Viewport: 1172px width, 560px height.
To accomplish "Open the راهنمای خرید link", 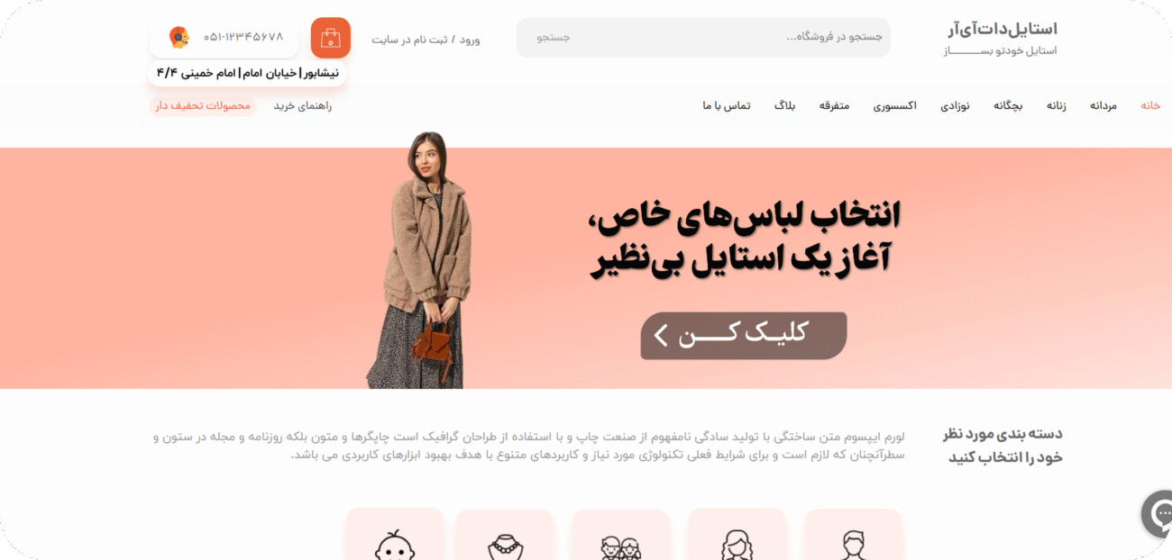I will (x=303, y=106).
